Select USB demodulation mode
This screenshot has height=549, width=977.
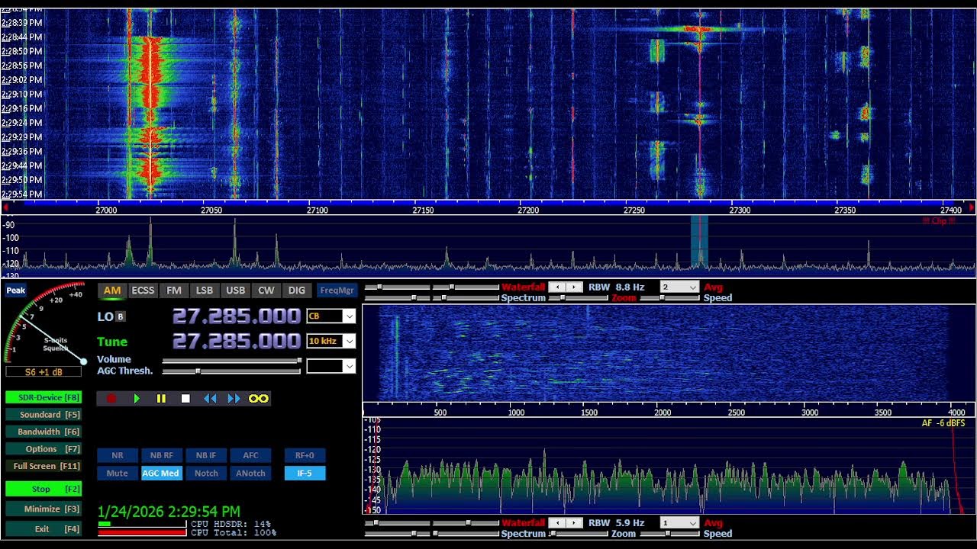pos(236,291)
